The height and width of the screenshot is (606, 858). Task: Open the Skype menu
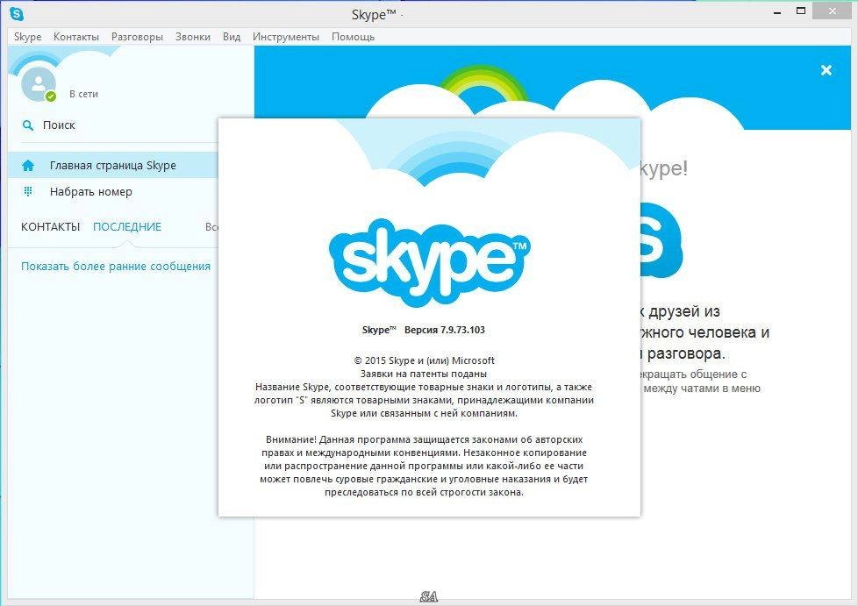(27, 37)
